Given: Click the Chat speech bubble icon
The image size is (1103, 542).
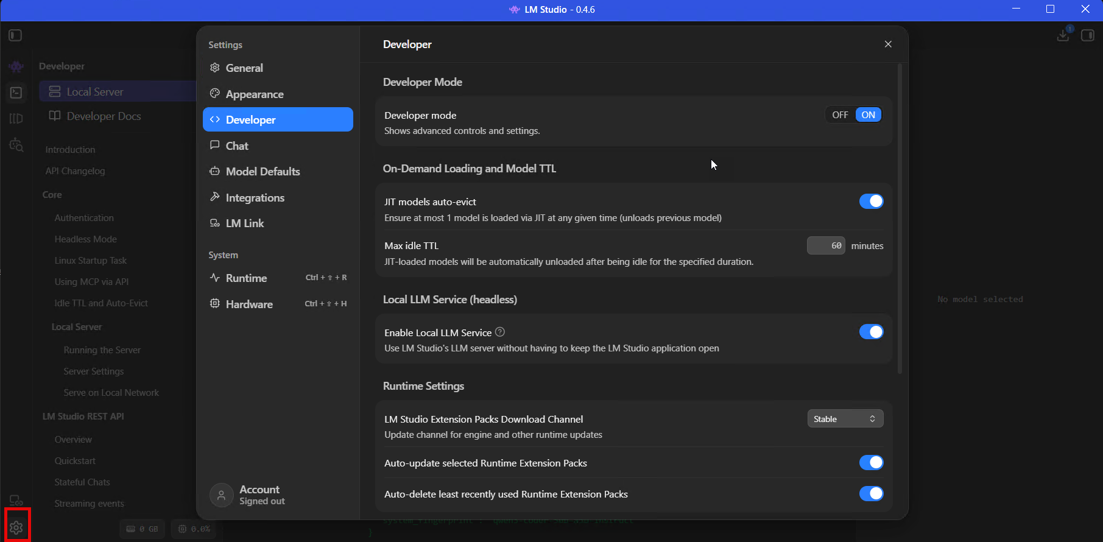Looking at the screenshot, I should [214, 145].
